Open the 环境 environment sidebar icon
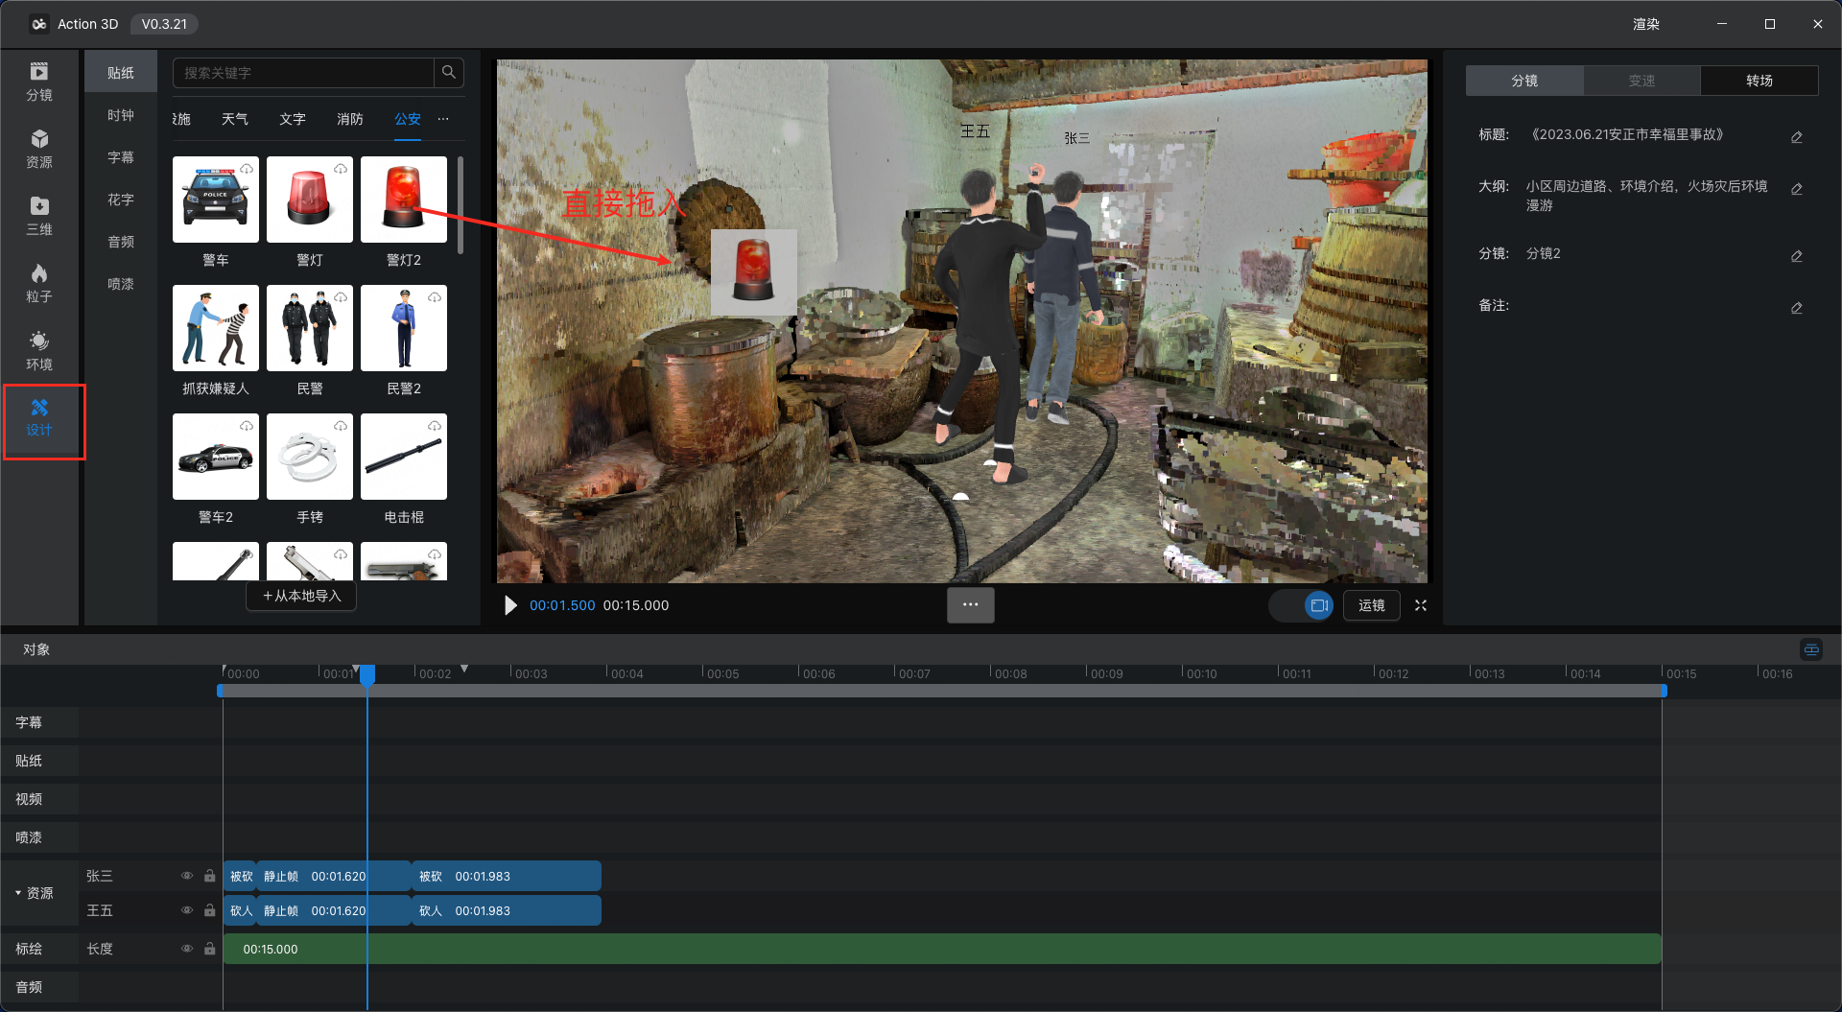The image size is (1842, 1012). coord(39,351)
